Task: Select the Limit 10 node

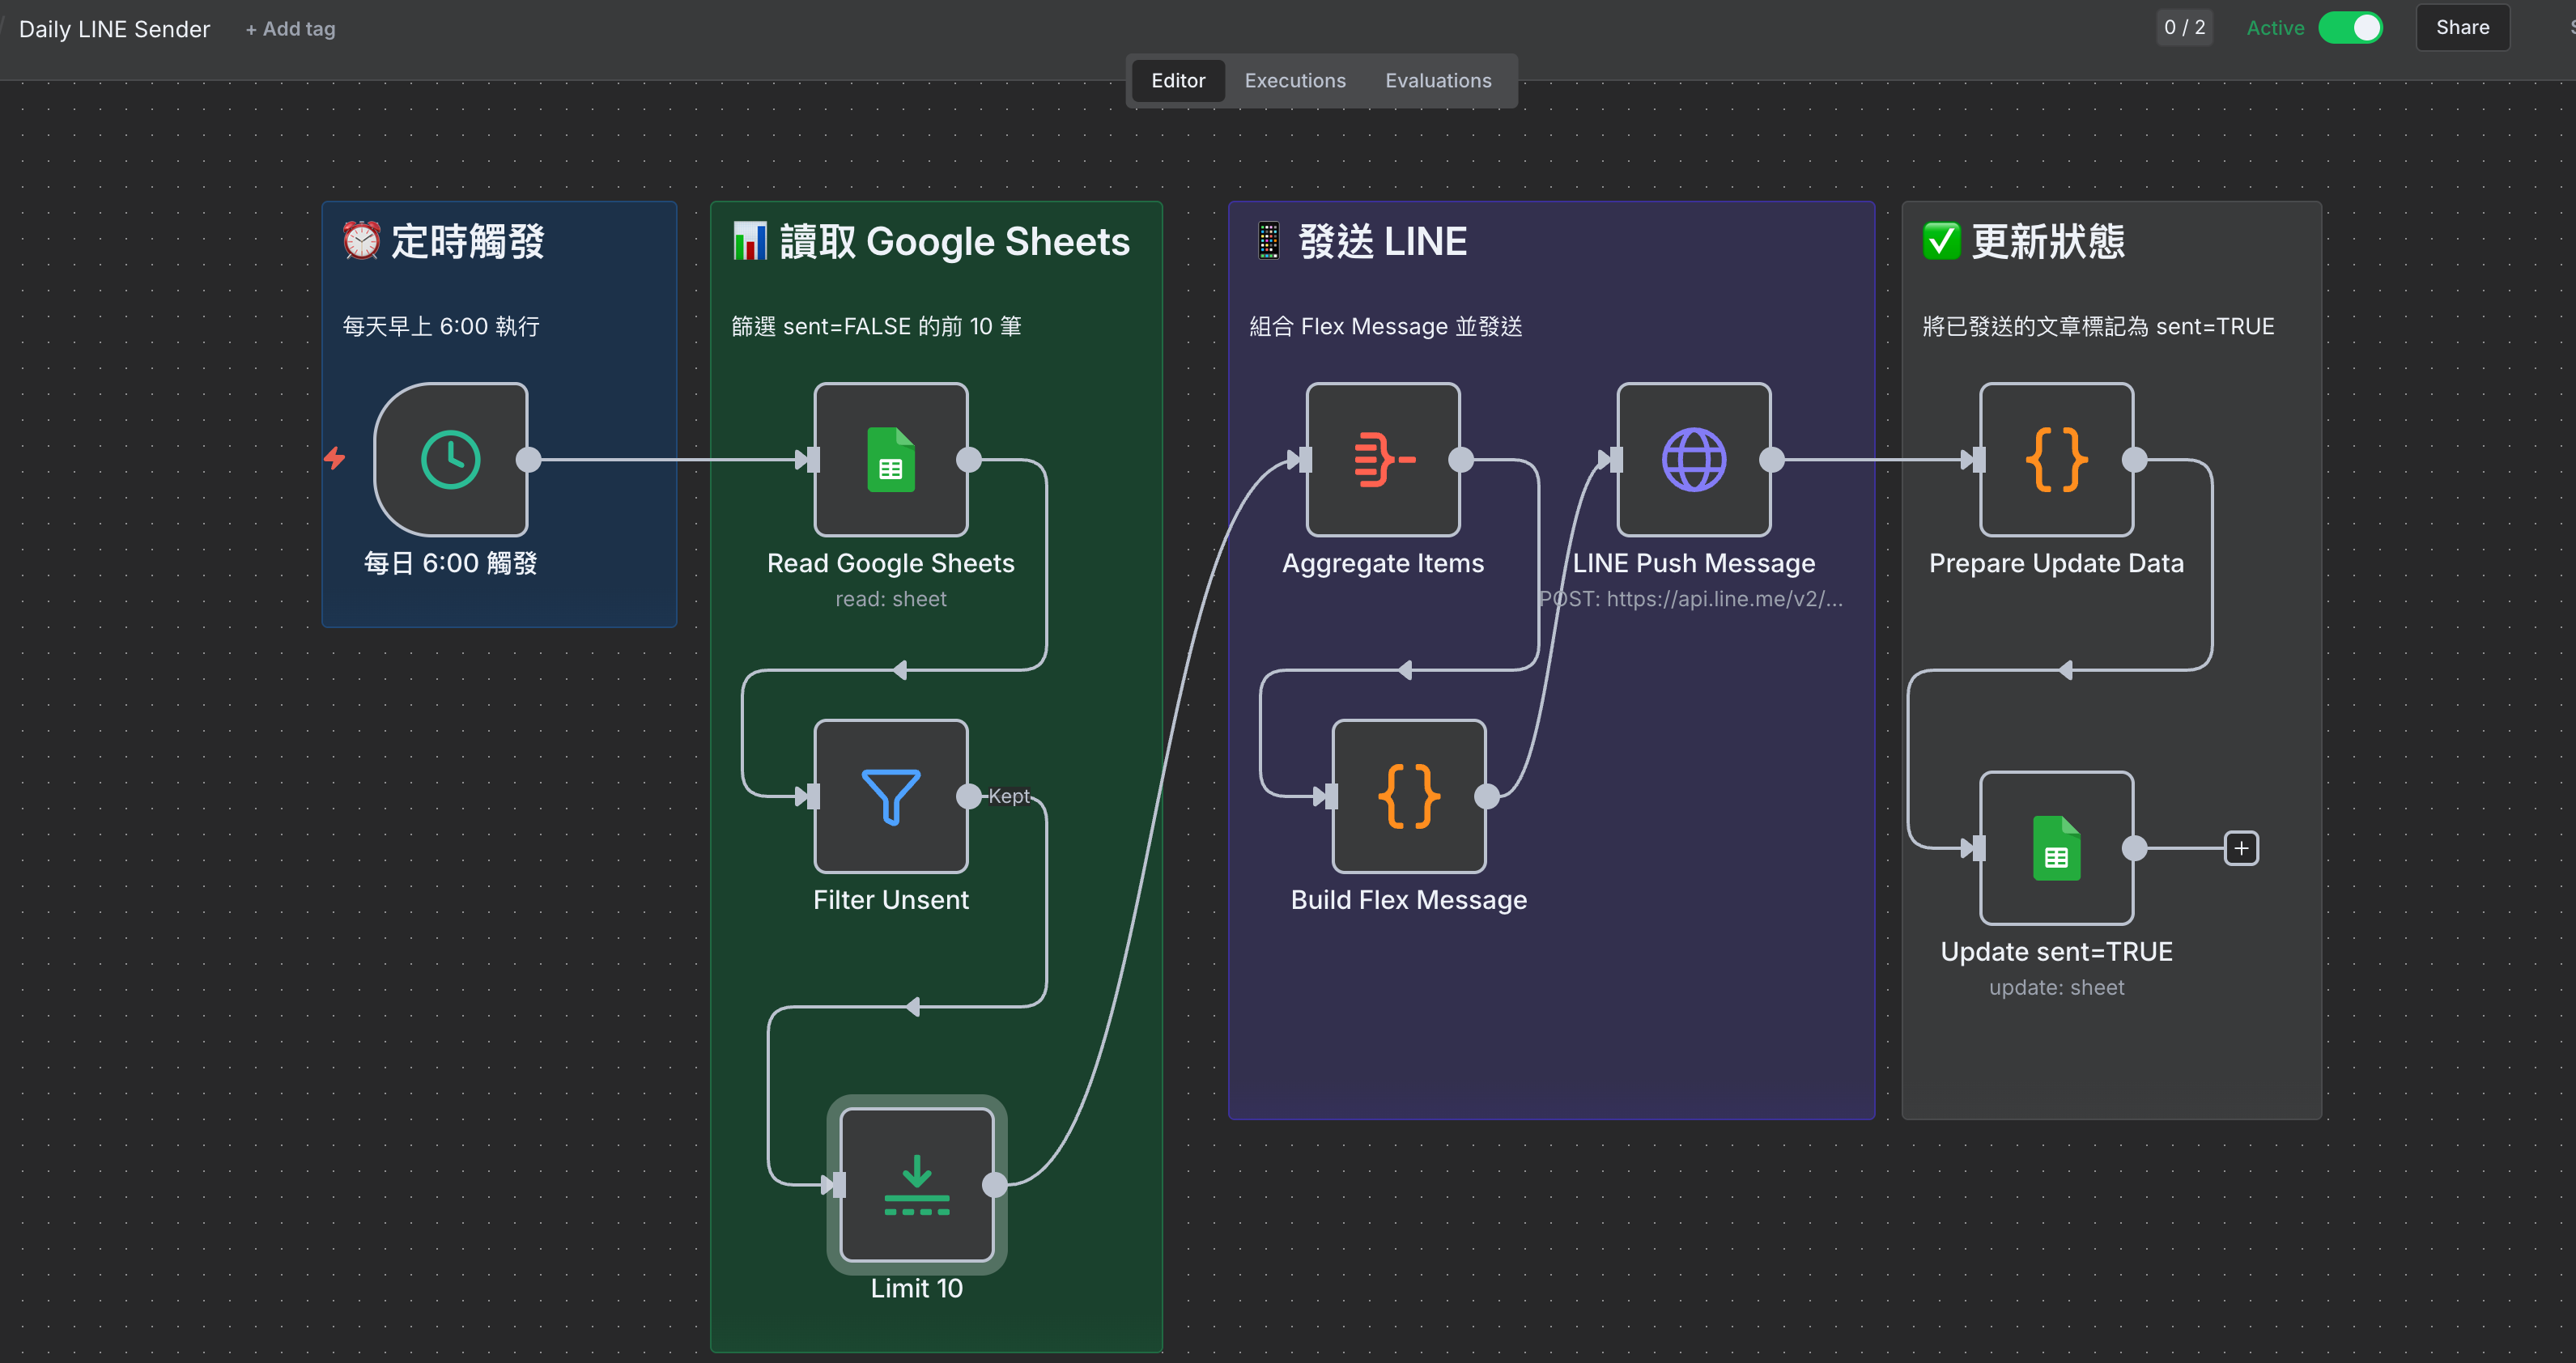Action: pos(916,1184)
